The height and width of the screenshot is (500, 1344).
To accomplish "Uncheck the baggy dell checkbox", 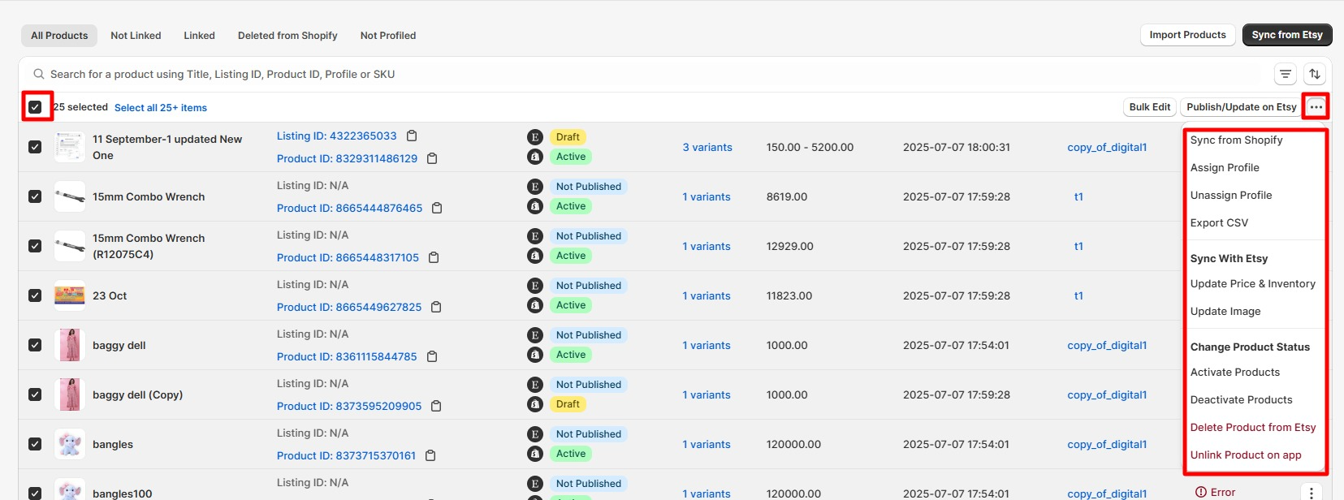I will [35, 345].
